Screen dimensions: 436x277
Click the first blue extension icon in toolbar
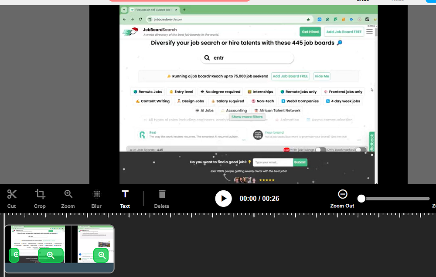coord(320,20)
